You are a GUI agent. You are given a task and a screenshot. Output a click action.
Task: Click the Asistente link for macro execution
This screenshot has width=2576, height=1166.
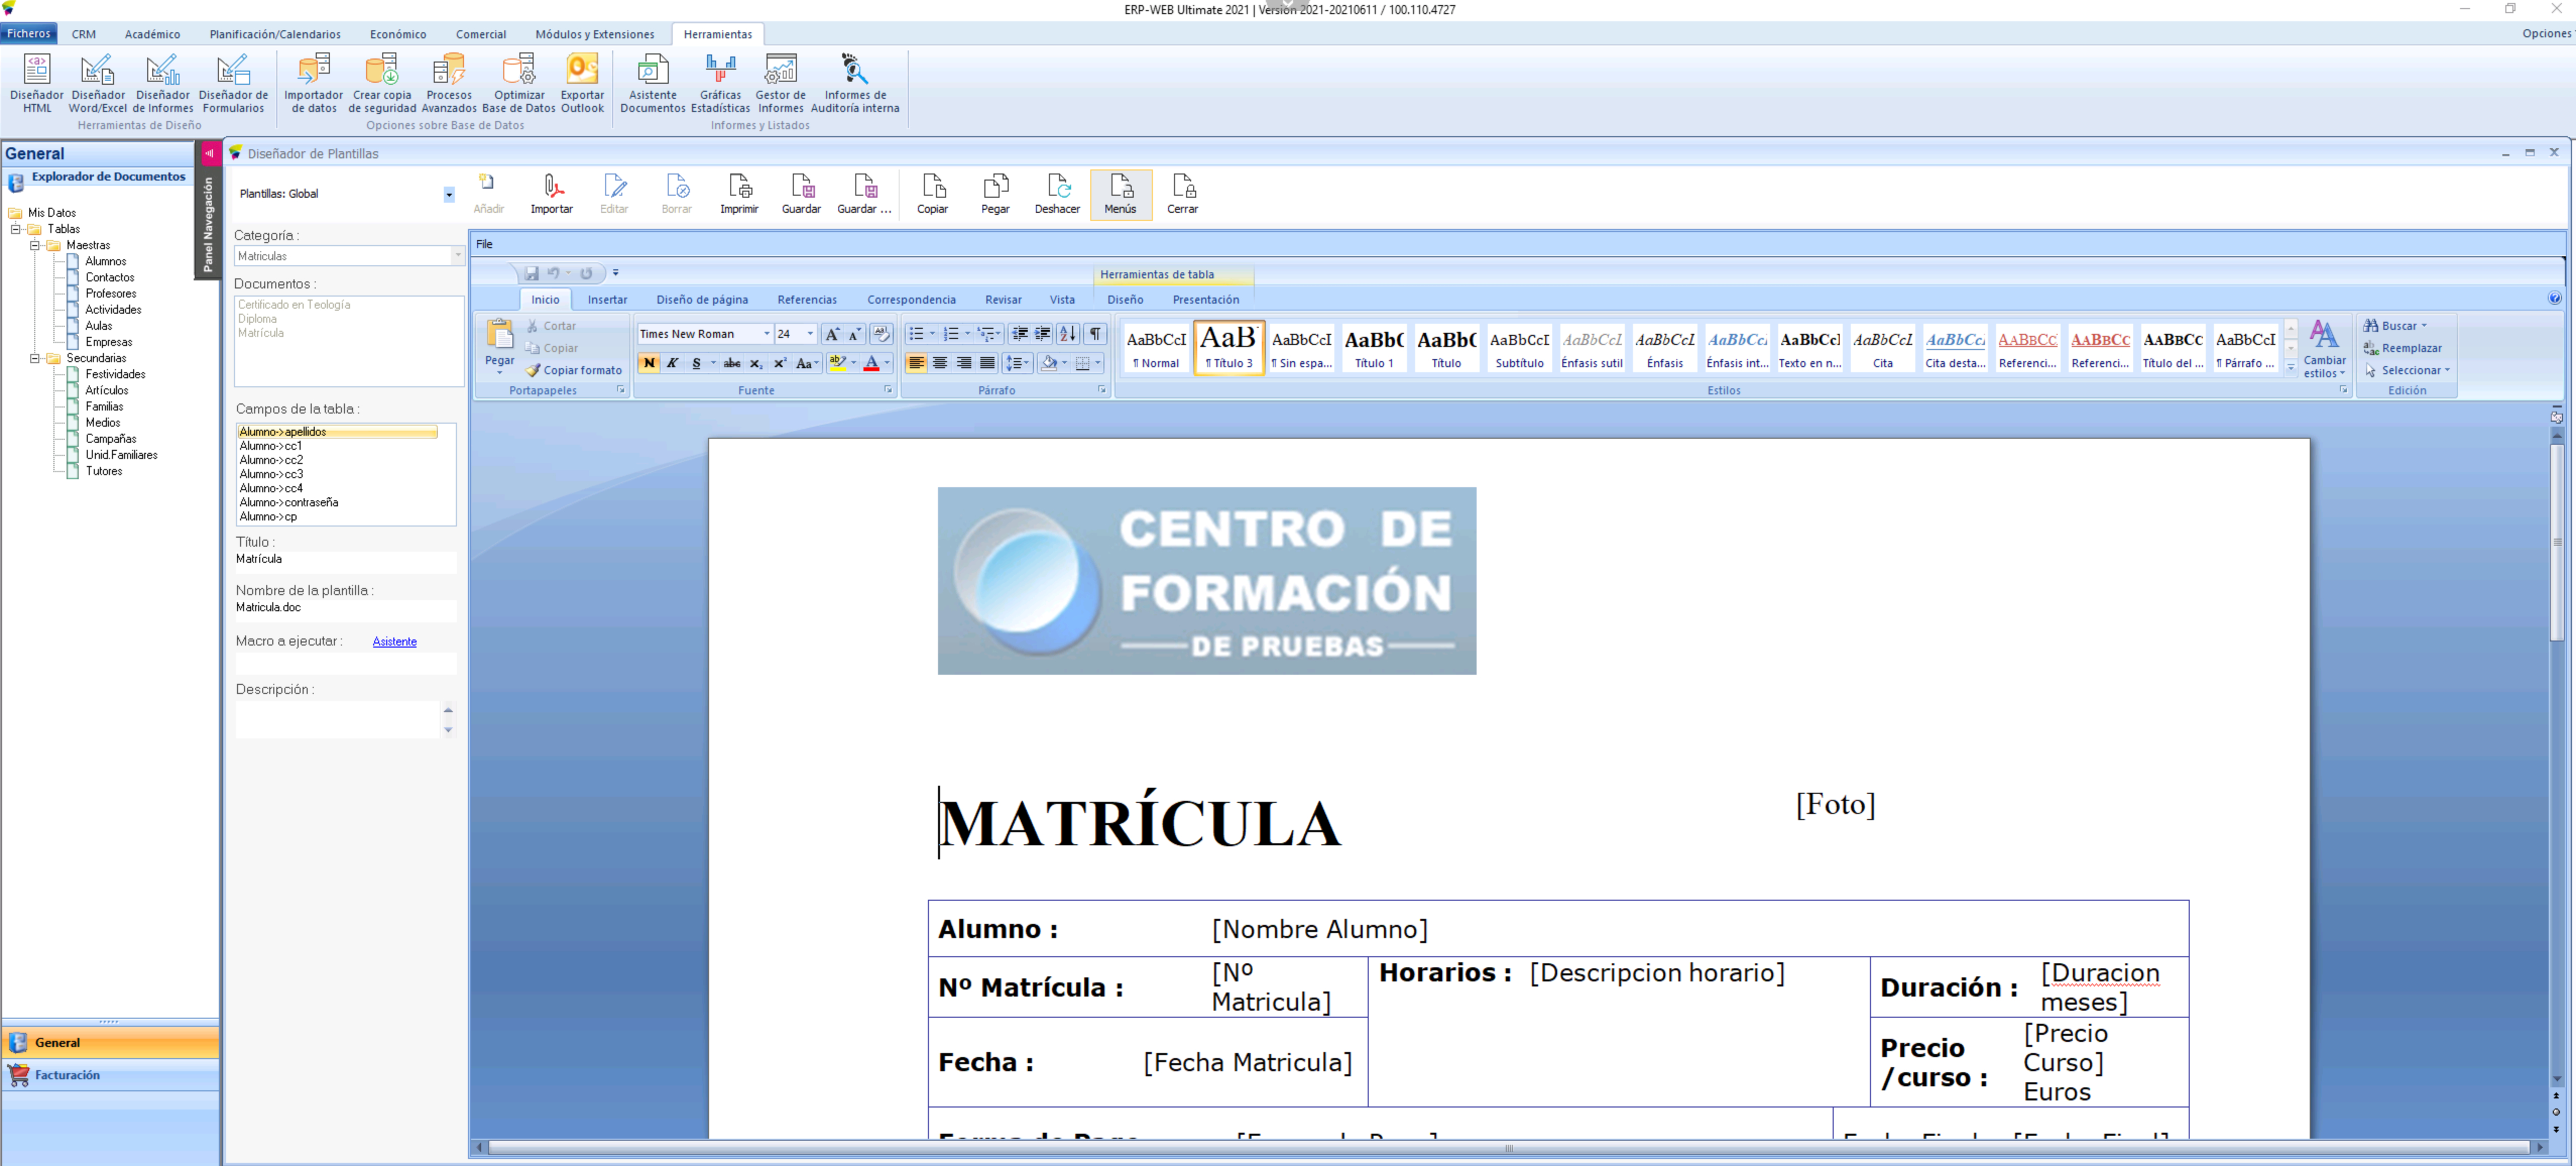[394, 641]
